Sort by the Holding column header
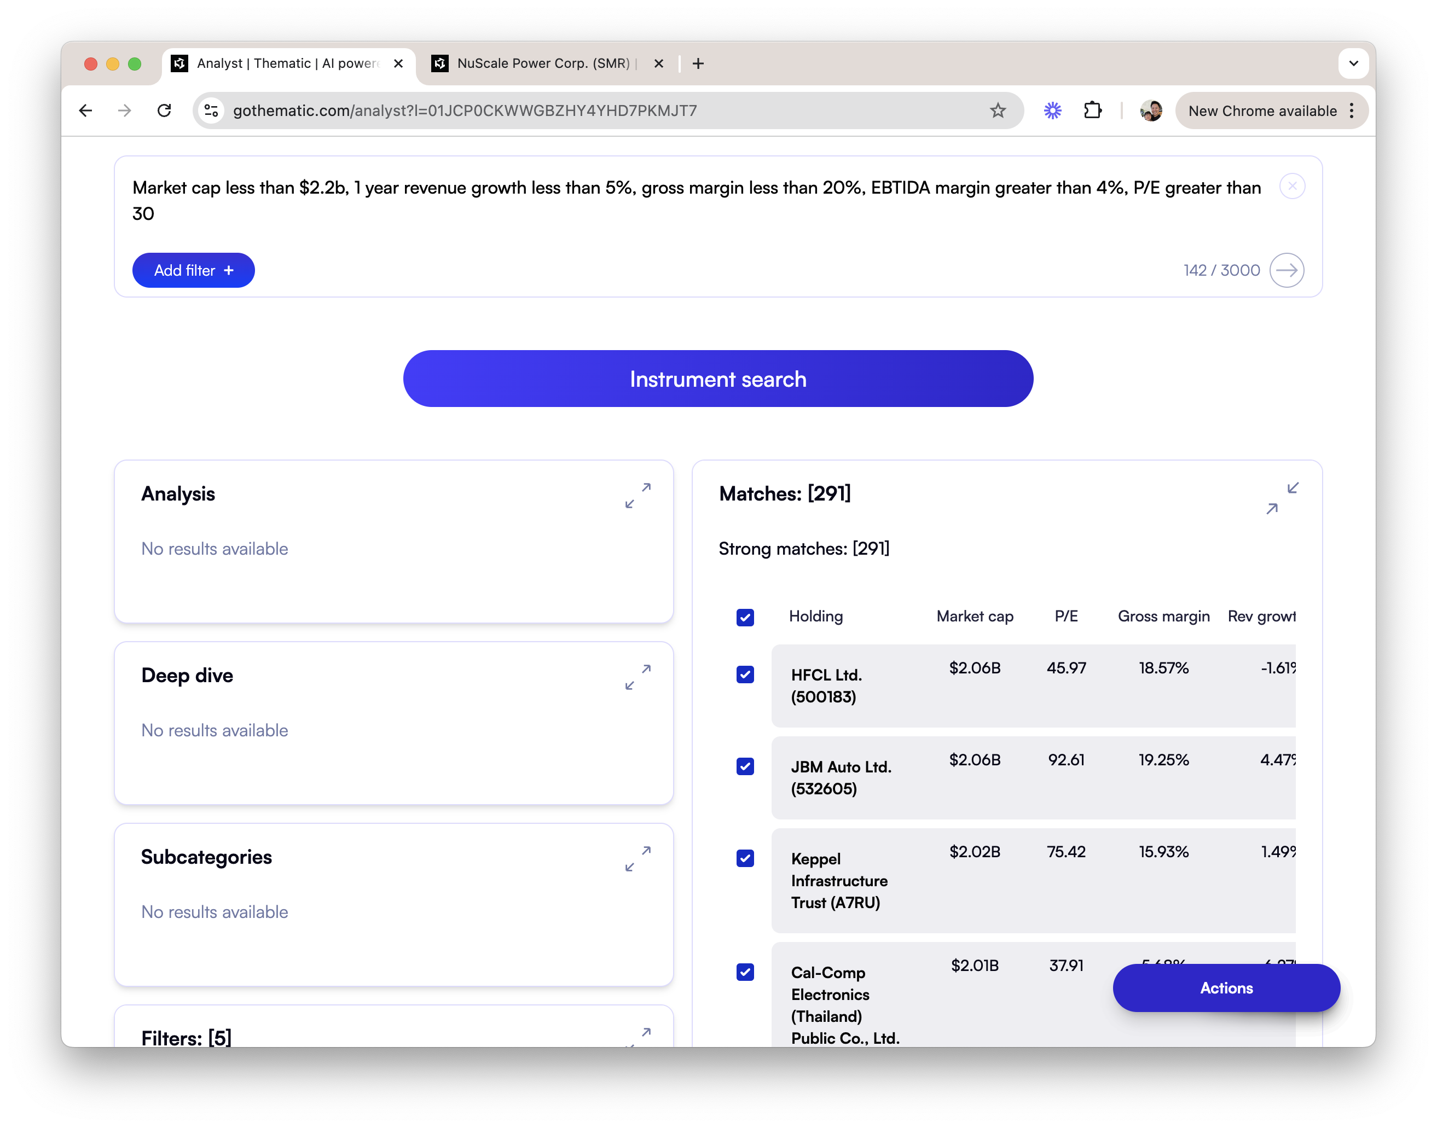 point(815,616)
